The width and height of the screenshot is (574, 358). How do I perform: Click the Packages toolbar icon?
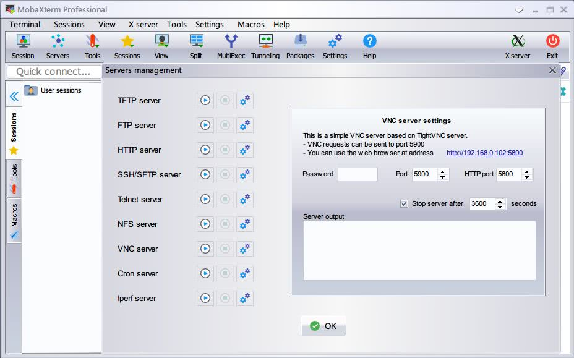coord(300,46)
